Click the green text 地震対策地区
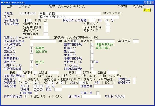 (105, 45)
